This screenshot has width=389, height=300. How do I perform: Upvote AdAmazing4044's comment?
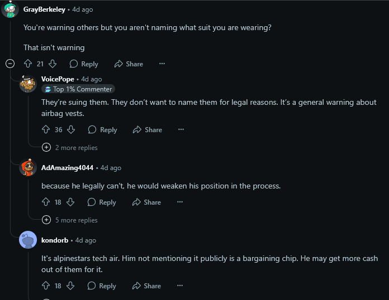coord(46,202)
